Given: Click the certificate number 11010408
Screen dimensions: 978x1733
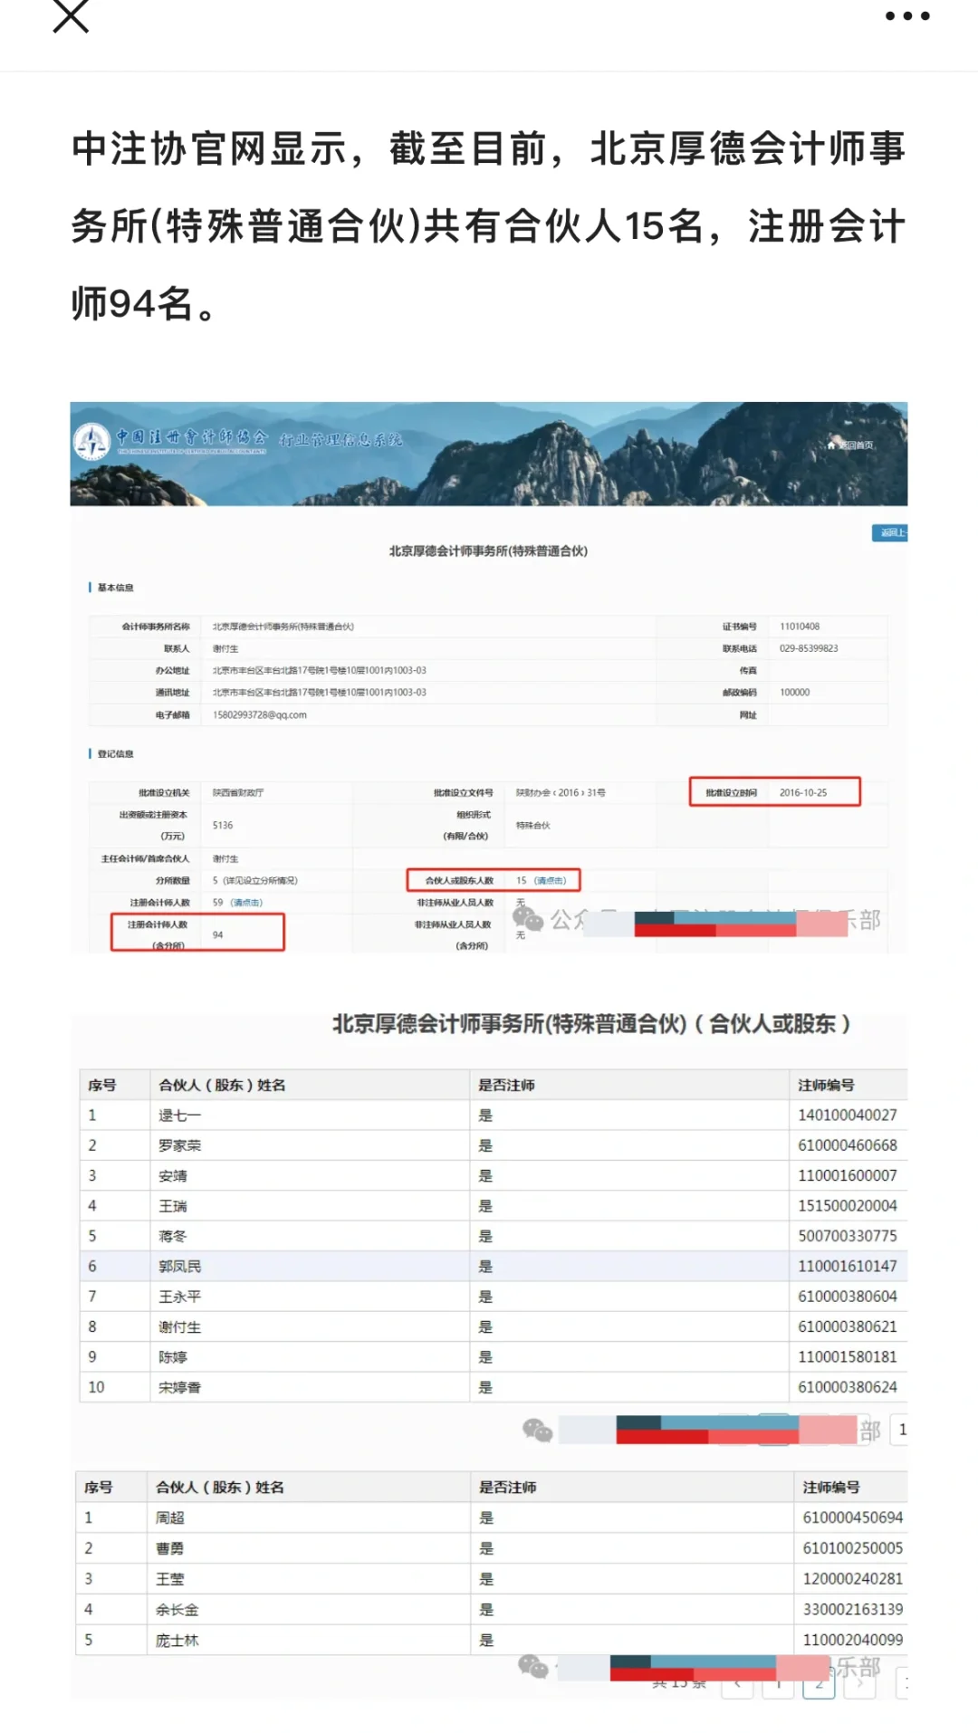Looking at the screenshot, I should tap(800, 627).
